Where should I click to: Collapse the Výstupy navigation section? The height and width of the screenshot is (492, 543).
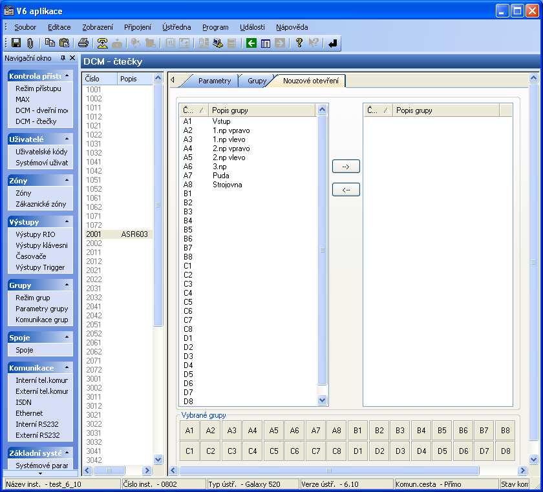[67, 221]
